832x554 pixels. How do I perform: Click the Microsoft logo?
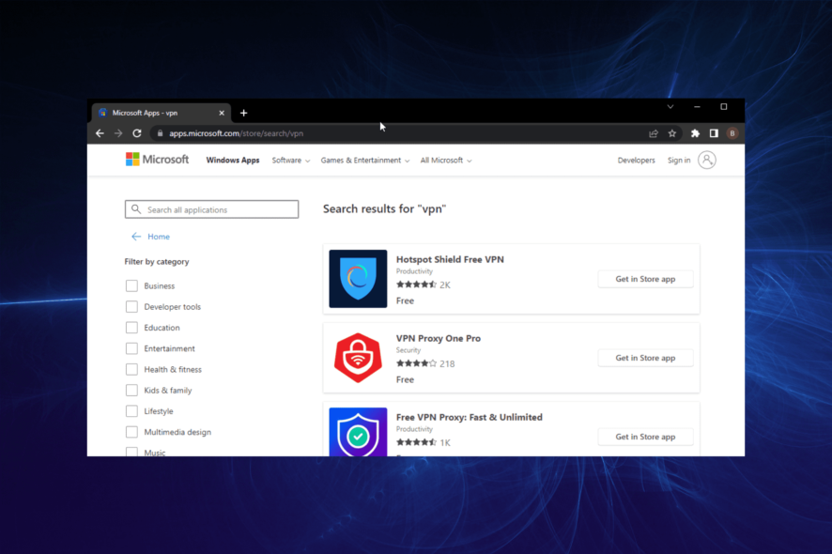click(157, 160)
